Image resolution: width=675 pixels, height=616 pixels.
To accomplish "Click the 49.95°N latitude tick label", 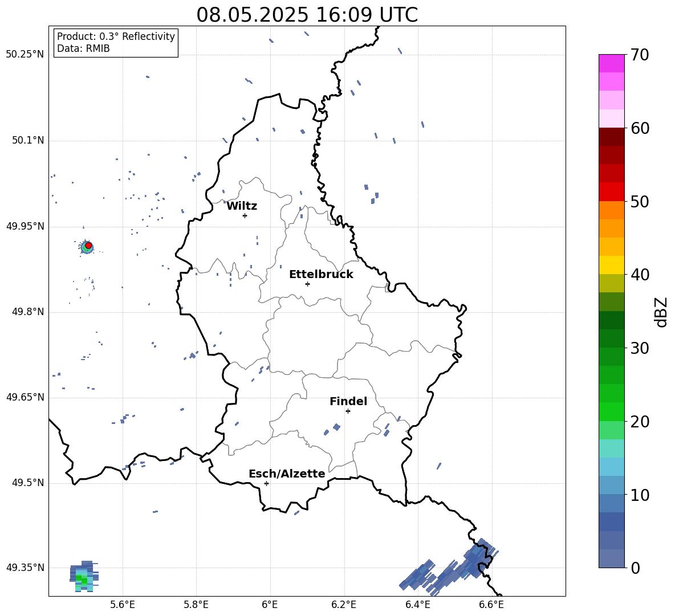I will (x=25, y=226).
